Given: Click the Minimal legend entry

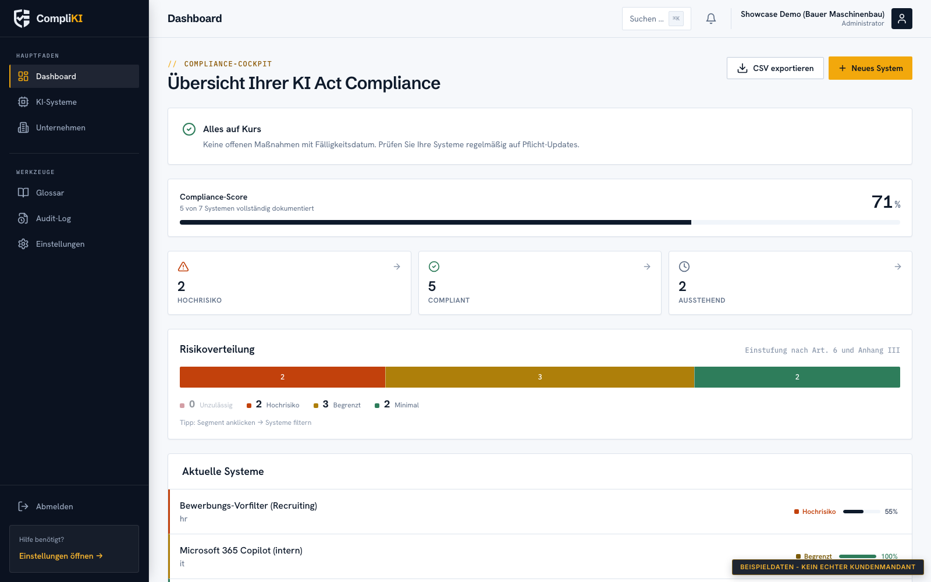Looking at the screenshot, I should (397, 404).
